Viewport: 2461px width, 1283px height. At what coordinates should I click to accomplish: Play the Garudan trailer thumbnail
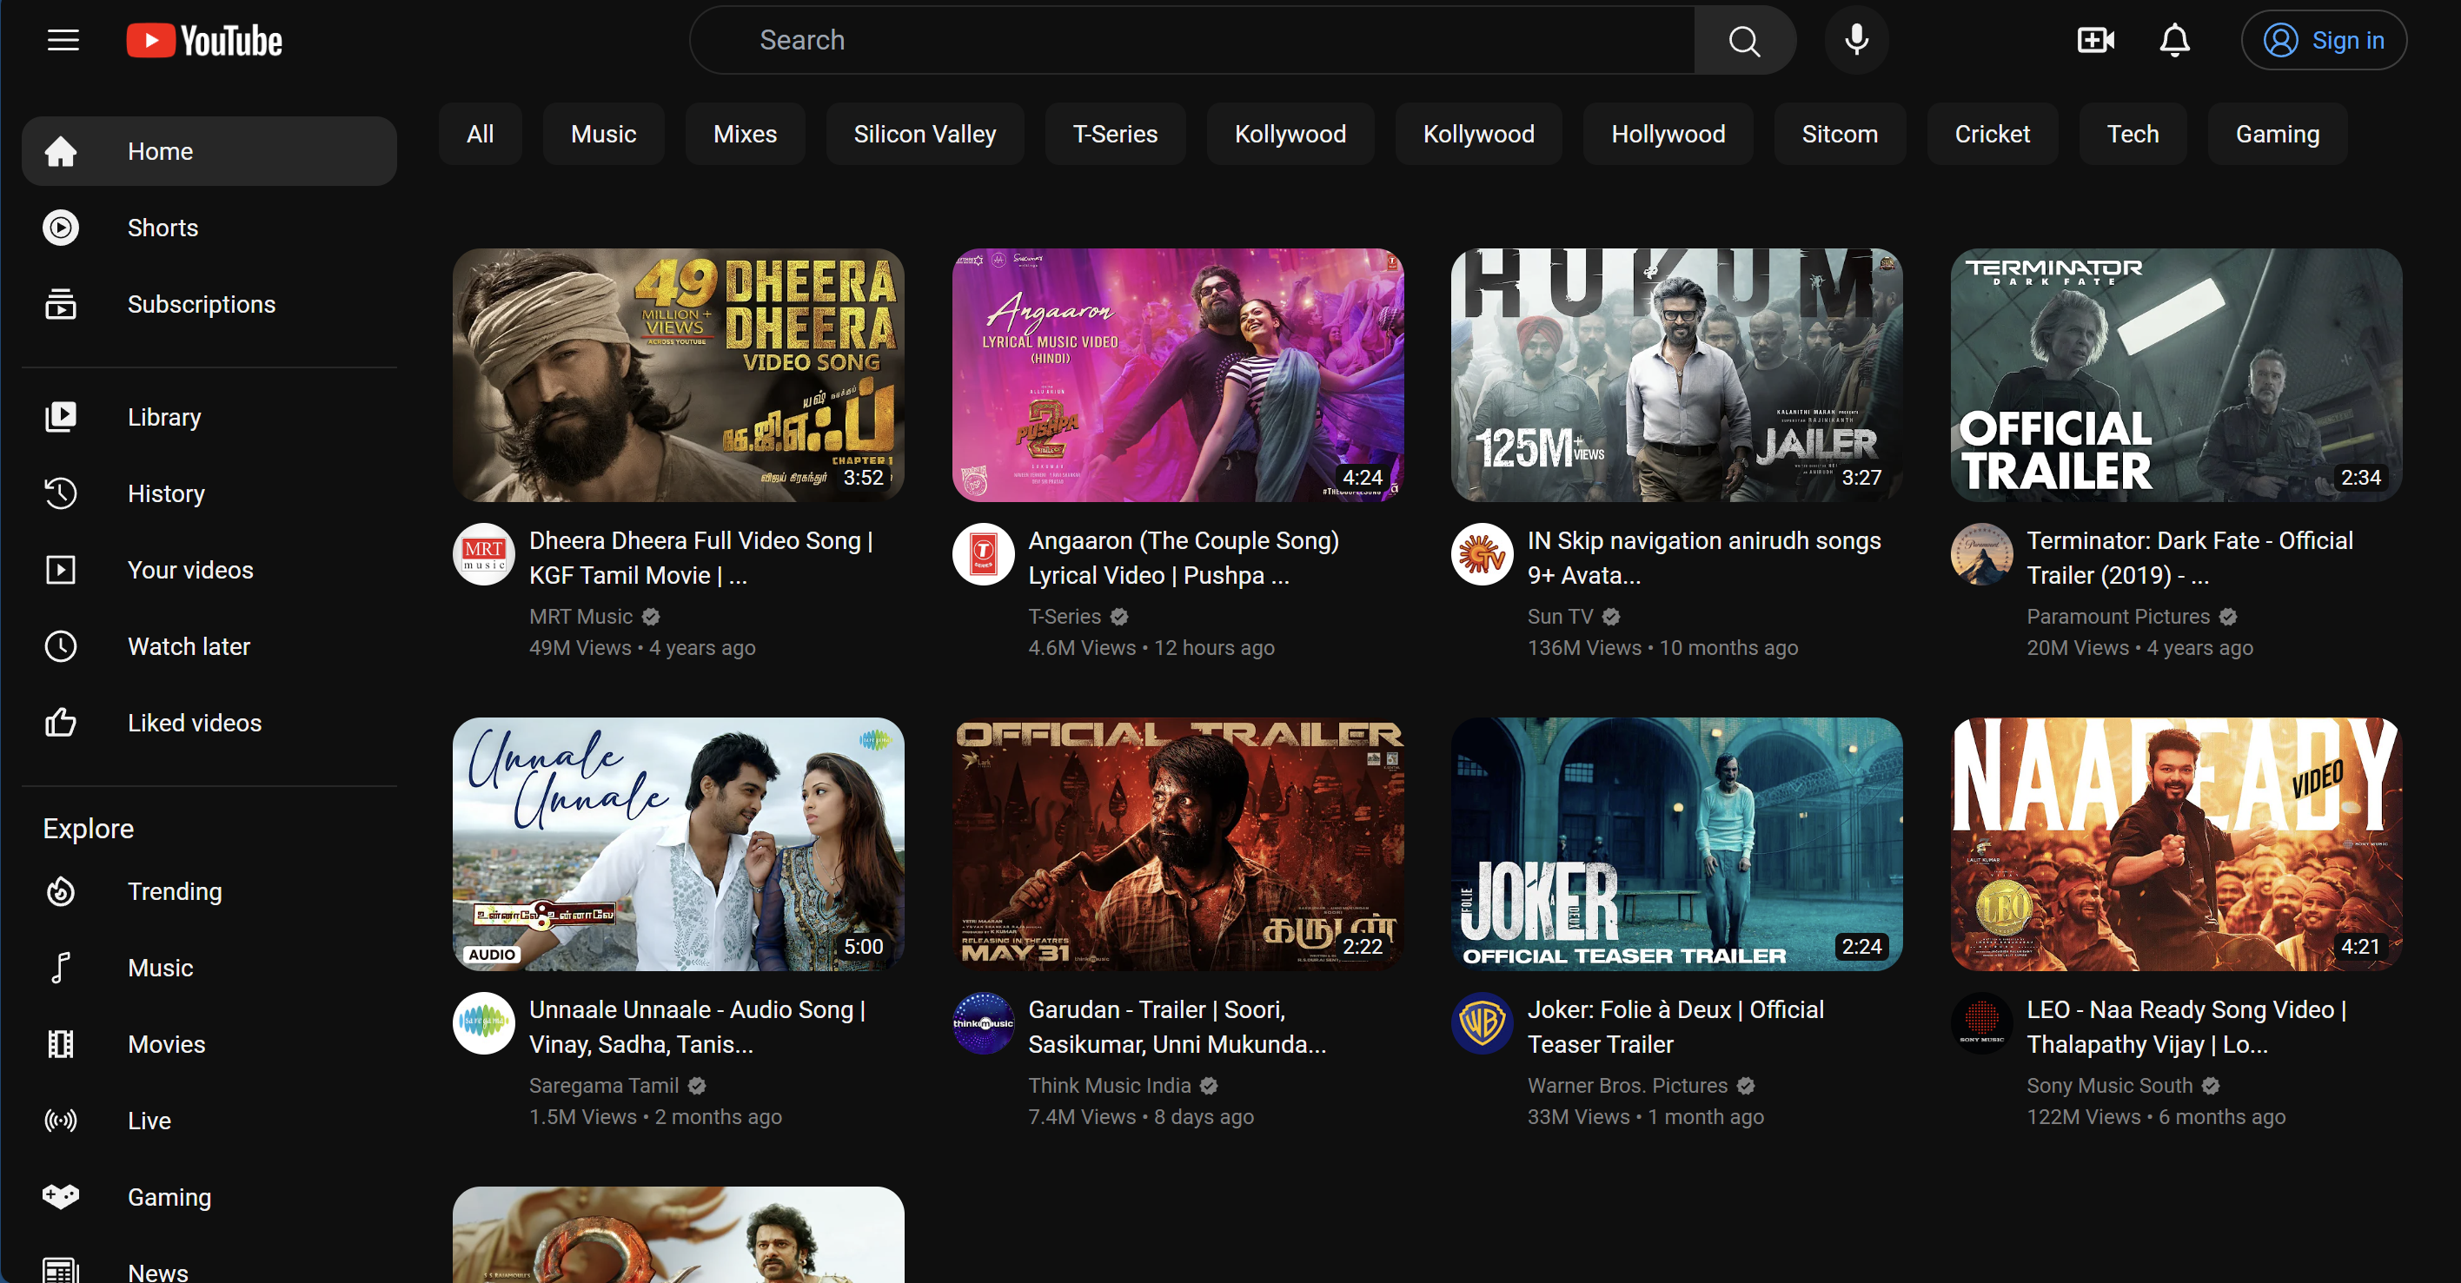click(1178, 844)
